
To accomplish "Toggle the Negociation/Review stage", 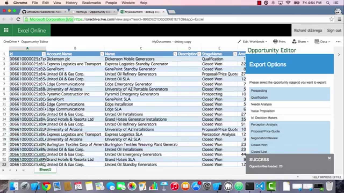I will 290,138.
